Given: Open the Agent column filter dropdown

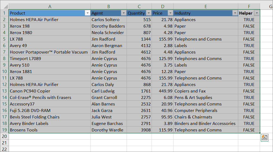Looking at the screenshot, I should point(124,13).
